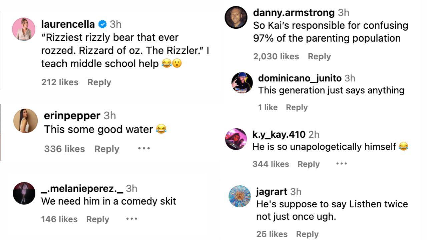View 2,030 likes on danny.armstrong's comment
The height and width of the screenshot is (240, 427).
(x=276, y=57)
